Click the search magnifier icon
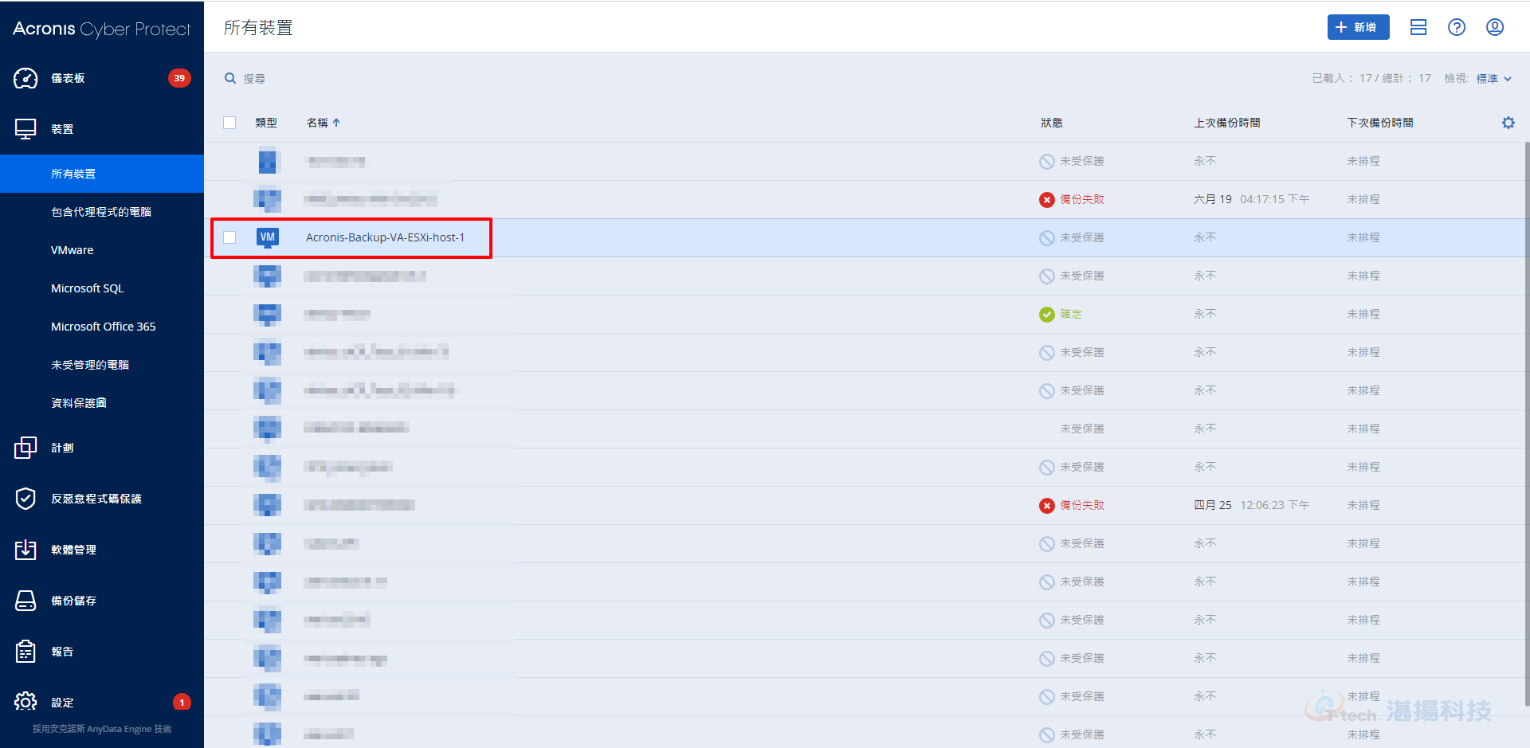This screenshot has height=748, width=1530. pos(230,78)
